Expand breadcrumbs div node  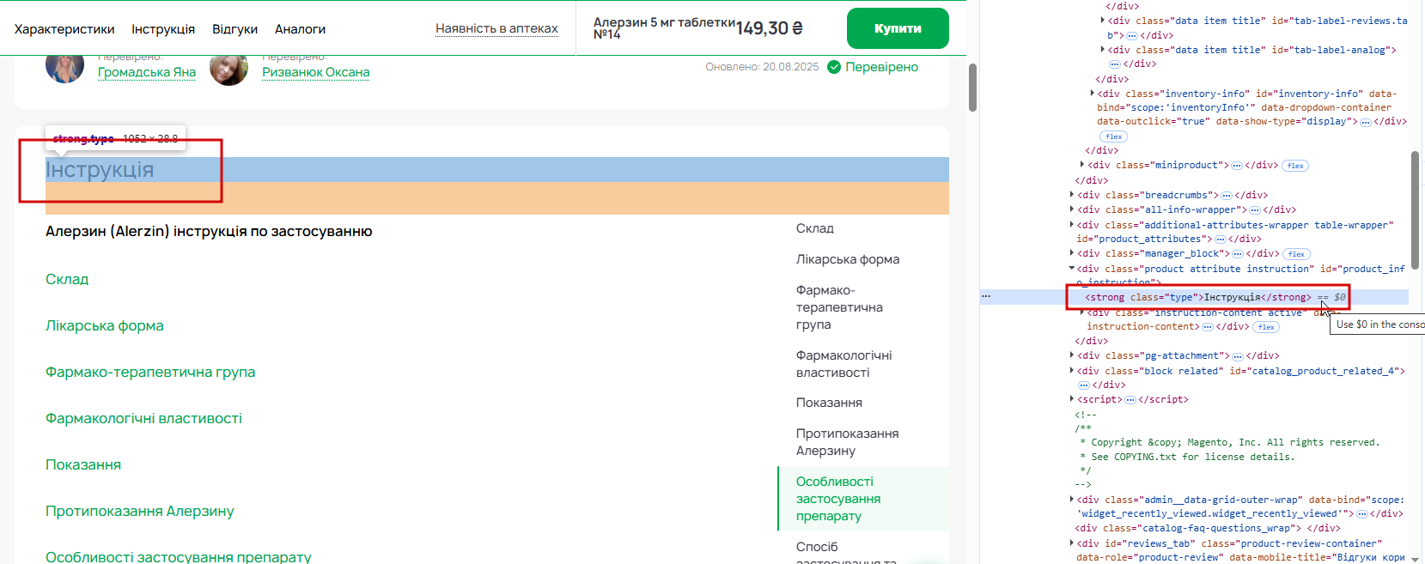click(x=1072, y=195)
